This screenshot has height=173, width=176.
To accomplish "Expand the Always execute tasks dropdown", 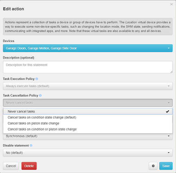I will click(x=88, y=86).
